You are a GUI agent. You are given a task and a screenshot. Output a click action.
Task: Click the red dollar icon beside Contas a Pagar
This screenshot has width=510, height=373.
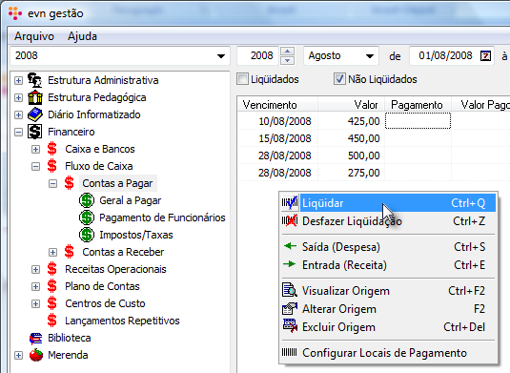click(70, 183)
